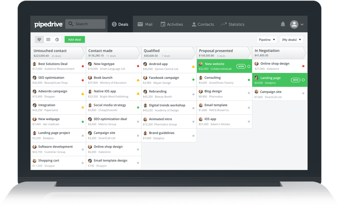Open the In Negotiation stage header
Screen dimensions: 339x205
coord(279,53)
